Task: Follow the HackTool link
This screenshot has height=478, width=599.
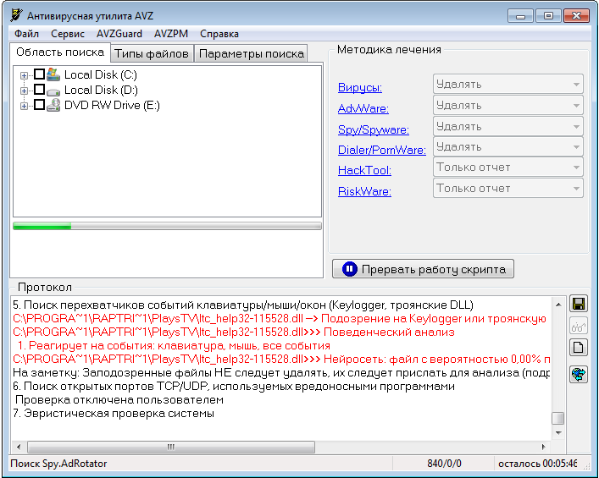Action: click(364, 170)
